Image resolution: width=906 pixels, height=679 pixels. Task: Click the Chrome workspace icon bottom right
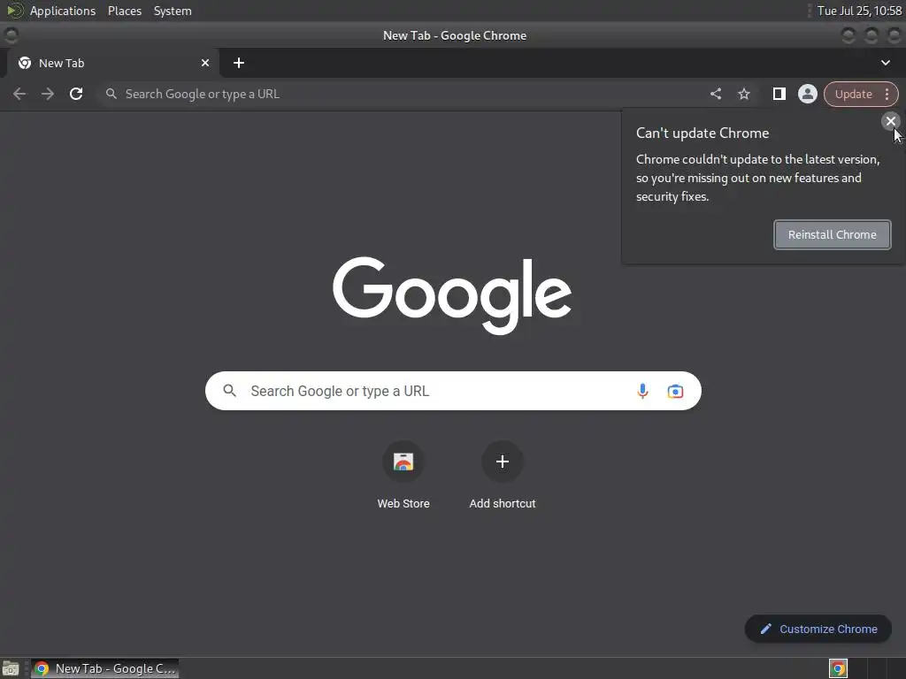(838, 668)
